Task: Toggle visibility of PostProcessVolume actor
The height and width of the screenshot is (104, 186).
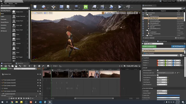Action: coord(143,25)
